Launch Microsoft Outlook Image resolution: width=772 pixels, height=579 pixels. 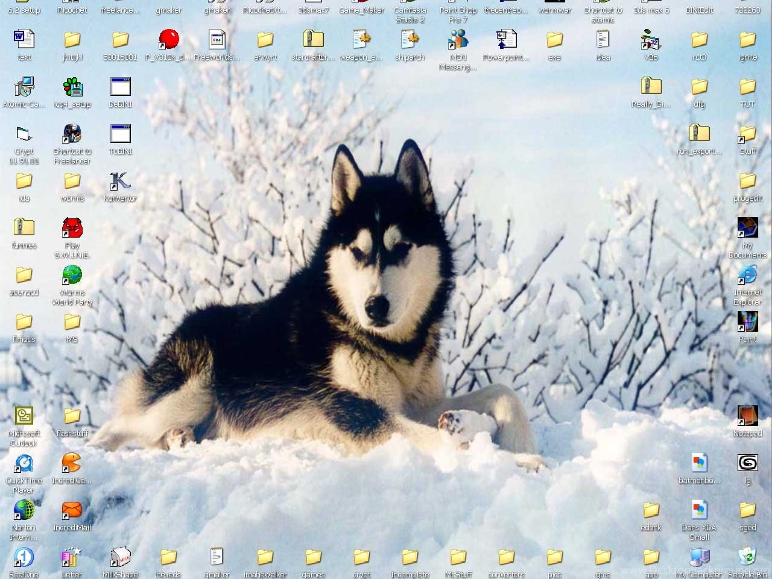24,416
